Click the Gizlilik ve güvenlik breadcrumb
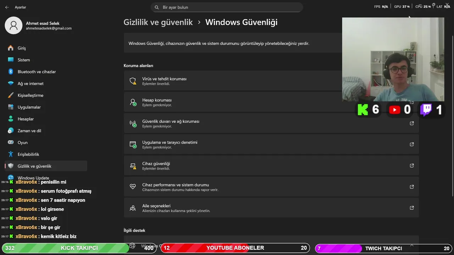Image resolution: width=454 pixels, height=255 pixels. coord(158,22)
